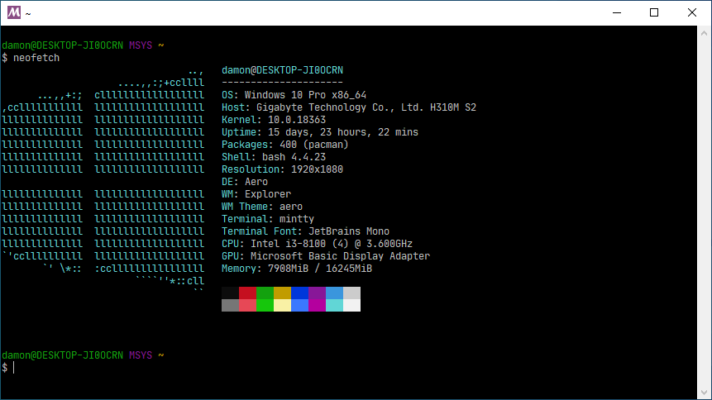Close the mintty terminal window
This screenshot has width=712, height=400.
pos(691,12)
